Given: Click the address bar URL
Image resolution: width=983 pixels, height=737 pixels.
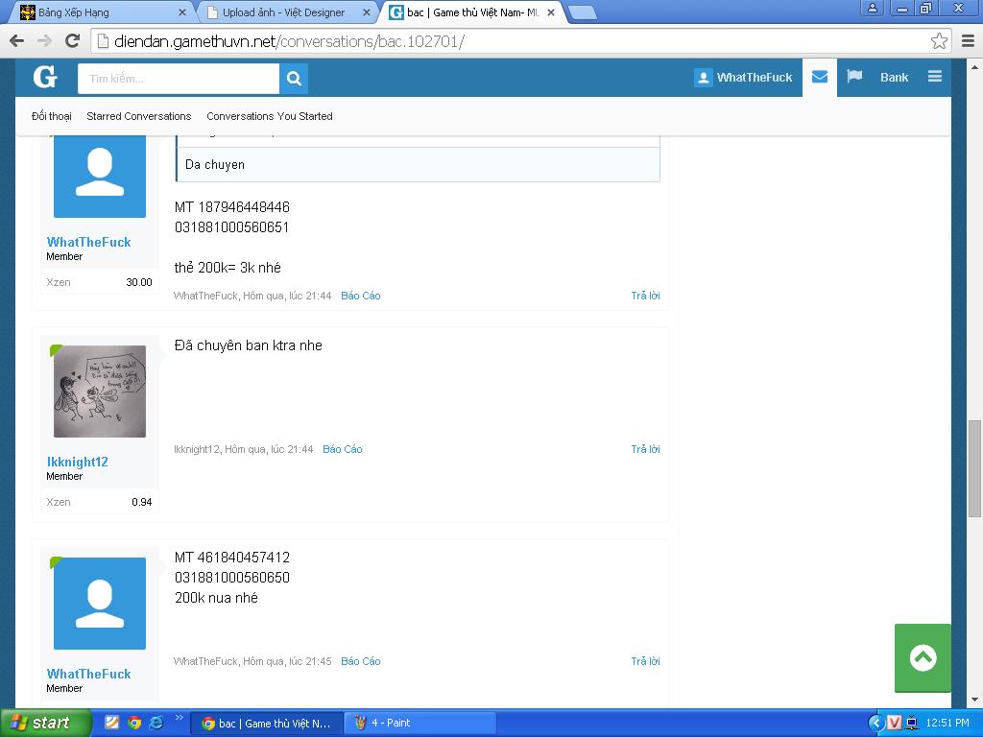Looking at the screenshot, I should coord(288,41).
